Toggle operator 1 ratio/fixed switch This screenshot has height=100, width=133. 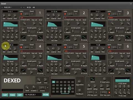pos(27,14)
